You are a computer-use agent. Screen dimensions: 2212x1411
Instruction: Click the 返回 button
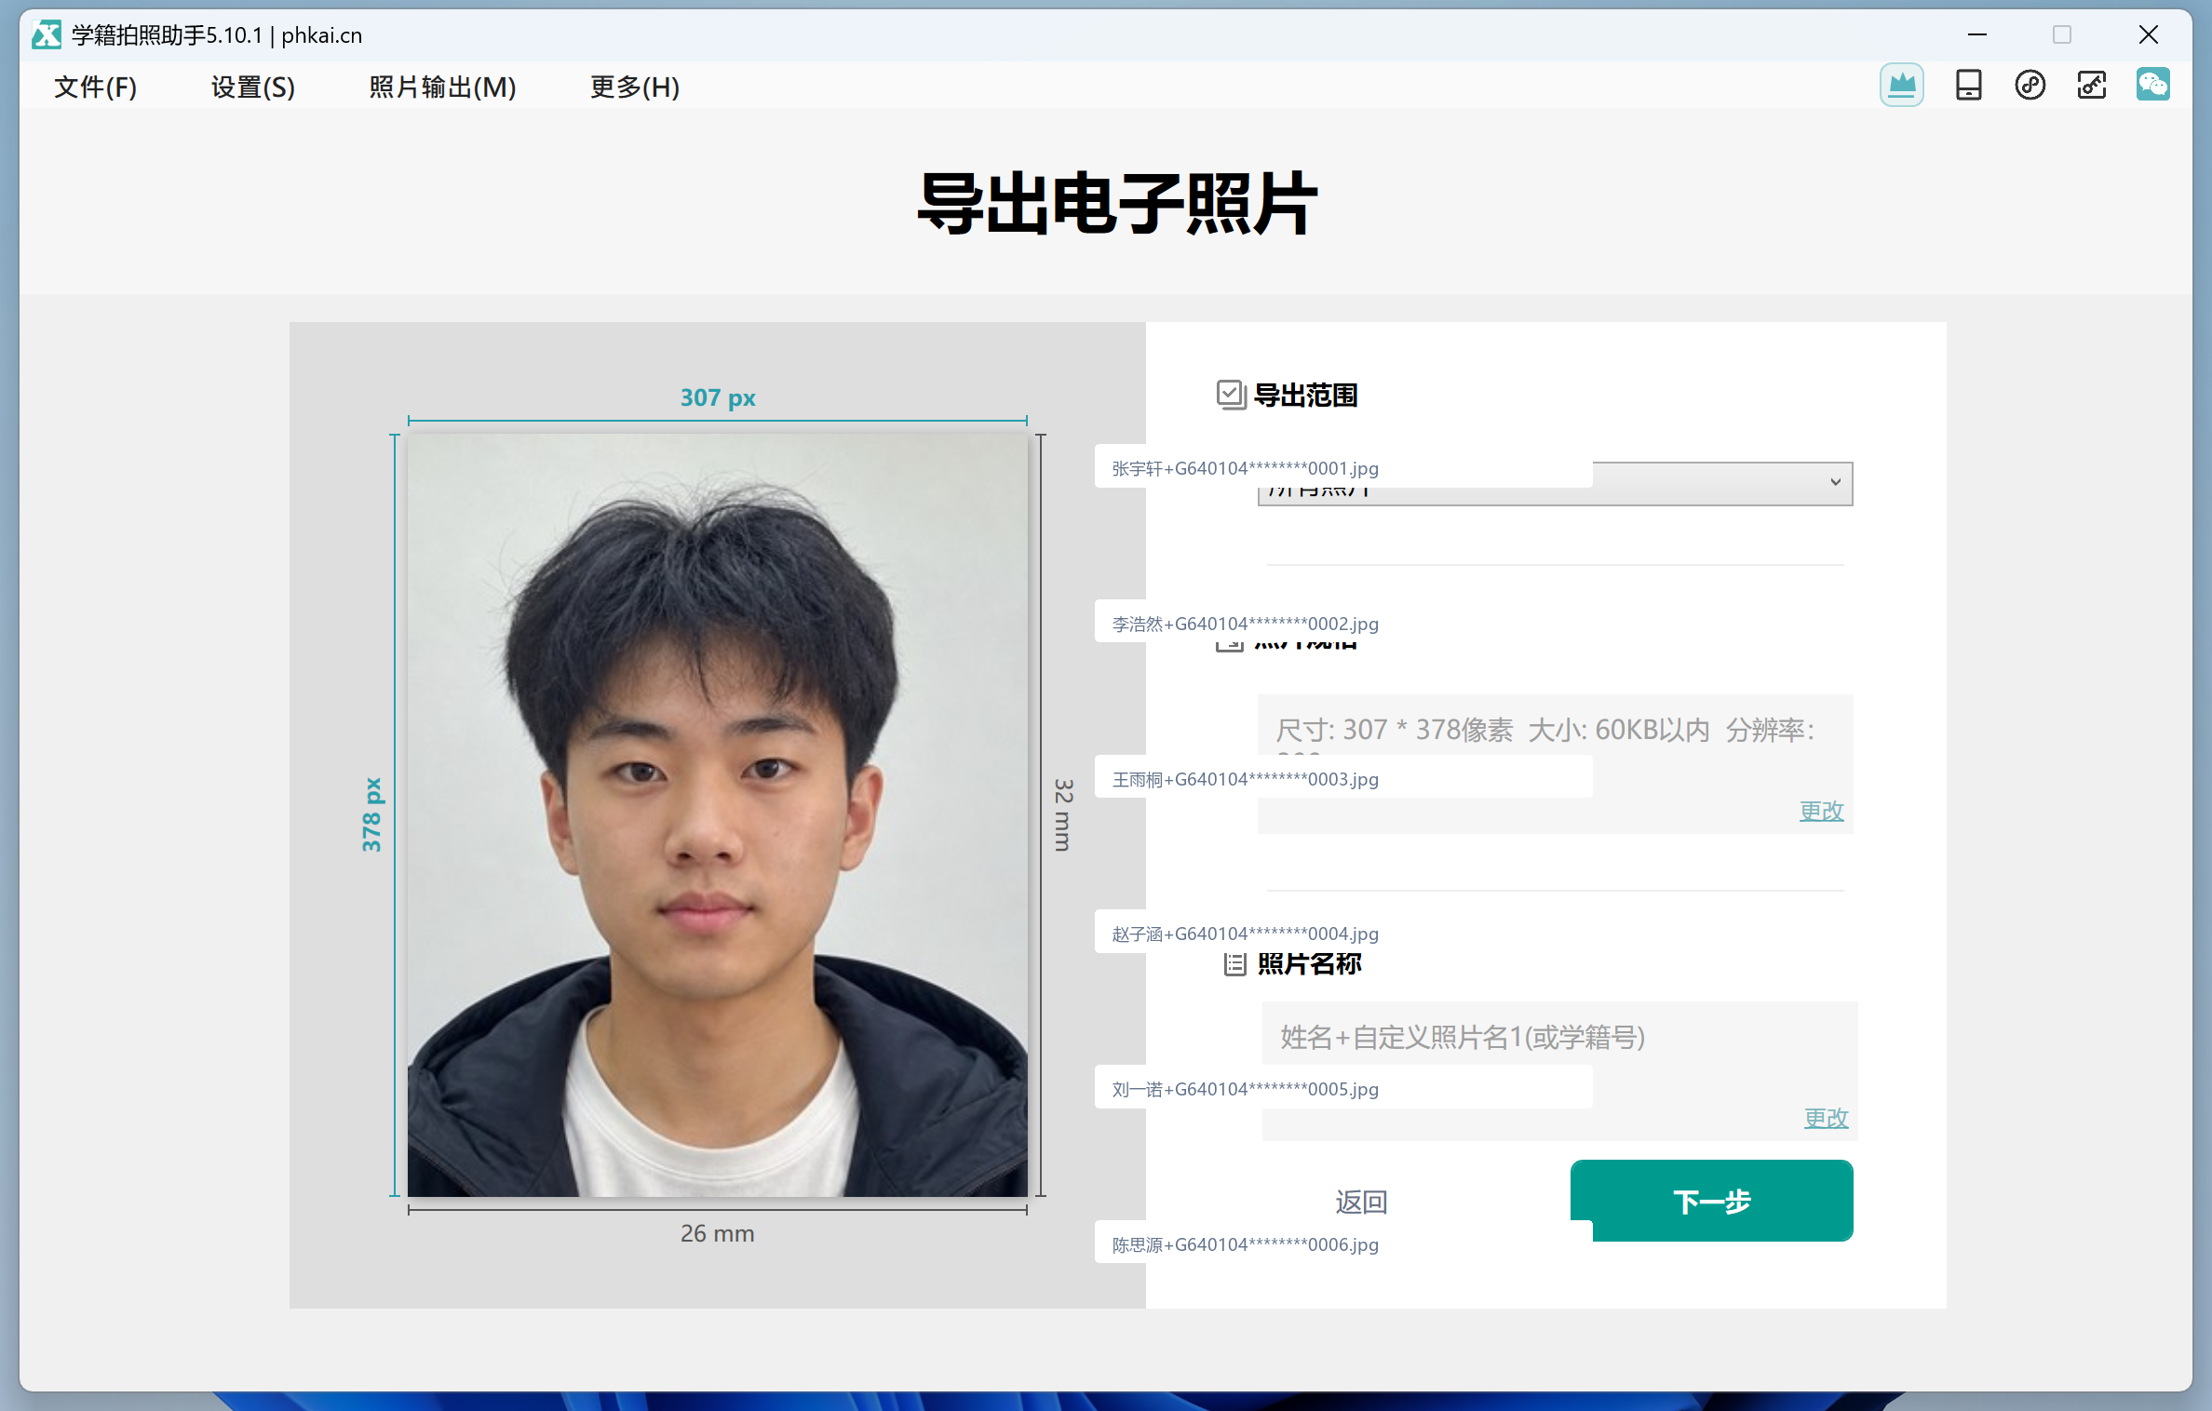pyautogui.click(x=1361, y=1203)
